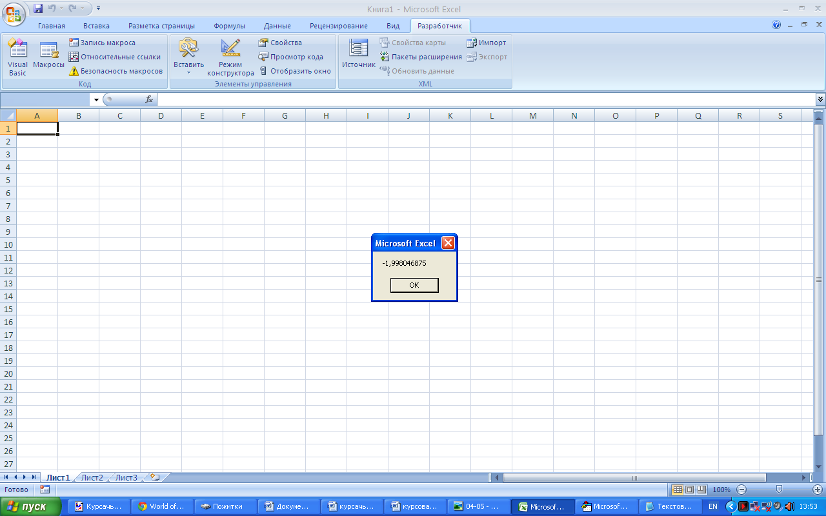
Task: Start Запись макроса recording
Action: tap(102, 43)
